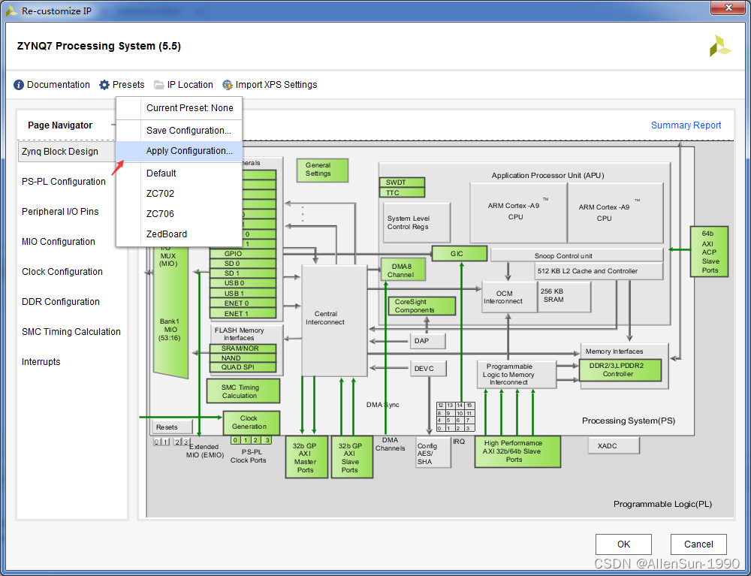Open the Presets dropdown menu

121,85
